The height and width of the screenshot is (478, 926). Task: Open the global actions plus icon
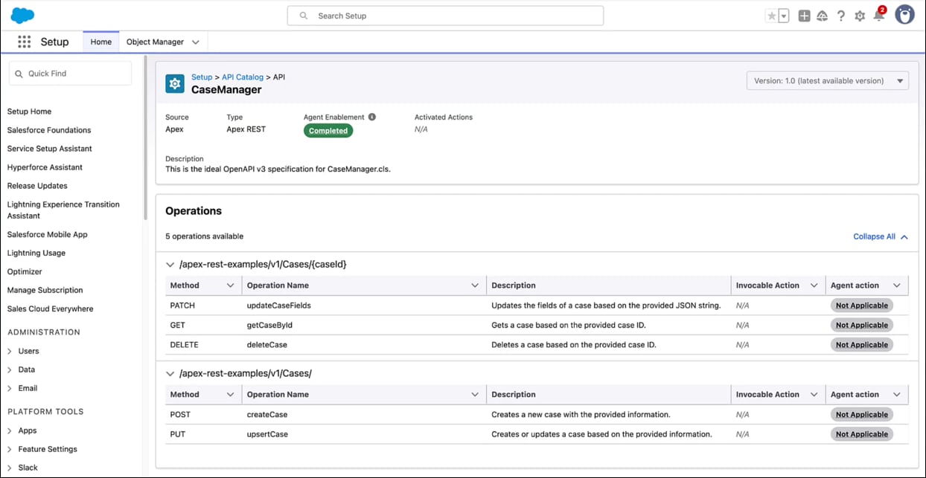(x=804, y=16)
